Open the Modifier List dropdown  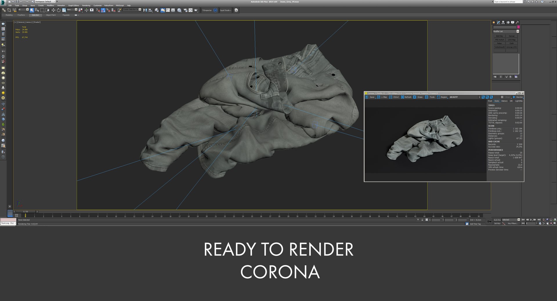(x=506, y=31)
